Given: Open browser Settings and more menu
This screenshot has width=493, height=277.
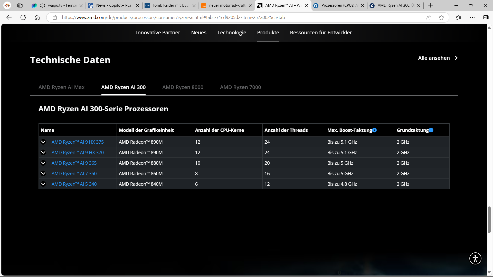Looking at the screenshot, I should click(472, 17).
